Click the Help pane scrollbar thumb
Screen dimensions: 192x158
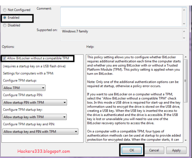click(186, 81)
